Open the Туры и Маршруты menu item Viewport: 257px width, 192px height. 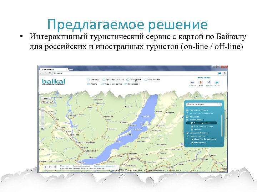pyautogui.click(x=113, y=84)
